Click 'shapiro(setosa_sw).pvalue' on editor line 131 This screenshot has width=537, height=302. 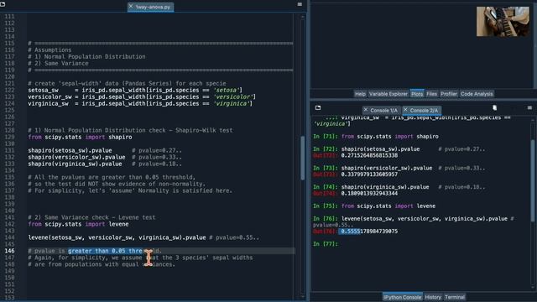tap(70, 150)
